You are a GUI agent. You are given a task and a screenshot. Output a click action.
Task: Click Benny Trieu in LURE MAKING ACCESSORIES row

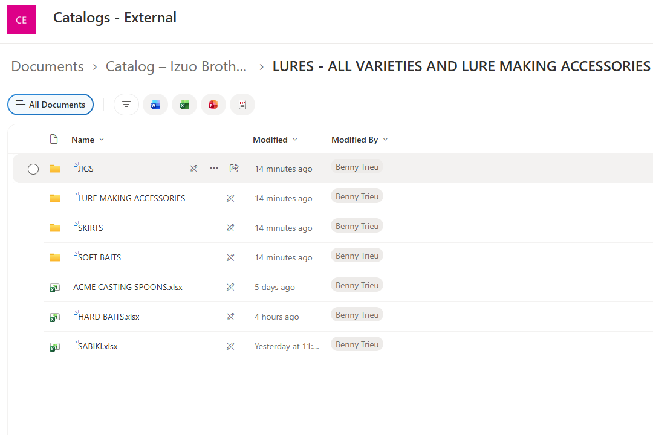(x=357, y=196)
